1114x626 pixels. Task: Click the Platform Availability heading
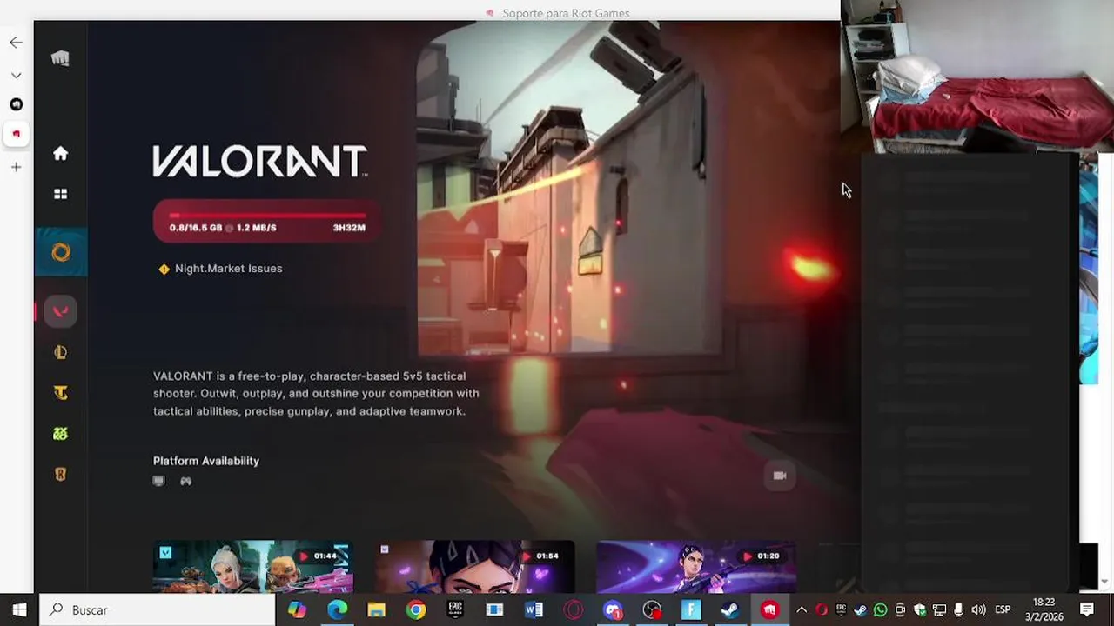pos(206,461)
